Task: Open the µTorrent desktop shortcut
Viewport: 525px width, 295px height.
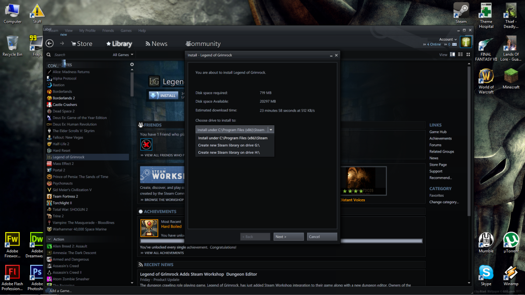Action: click(x=511, y=243)
